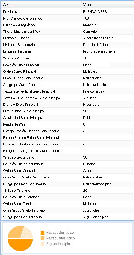Viewport: 134px width, 255px height.
Task: Select the Provincia row
Action: pos(67,12)
